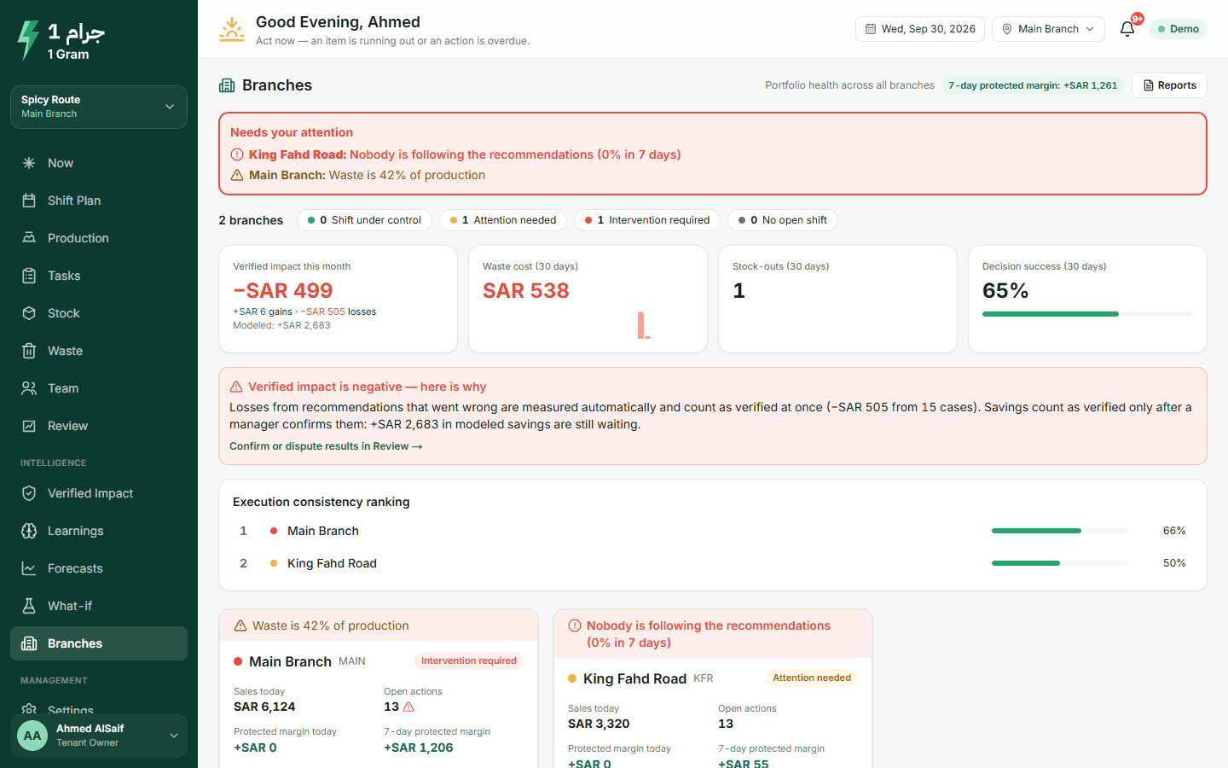Click Decision success progress bar
This screenshot has height=768, width=1228.
[x=1087, y=314]
